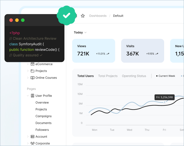This screenshot has height=146, width=184.
Task: Toggle the Current Week legend item
Action: pos(166,76)
